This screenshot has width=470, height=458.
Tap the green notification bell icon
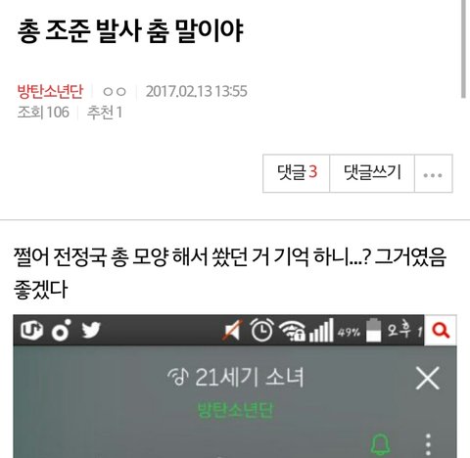(x=380, y=444)
